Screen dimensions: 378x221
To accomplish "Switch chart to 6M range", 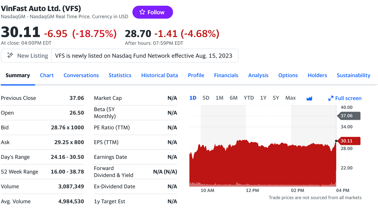I will point(234,98).
